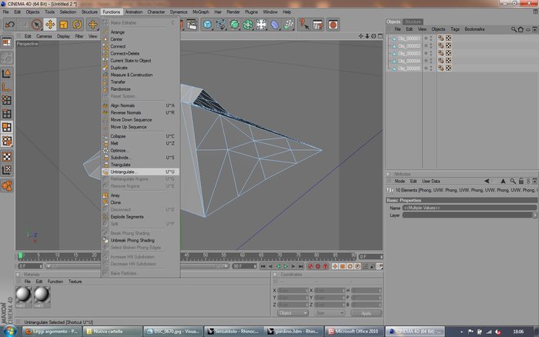539x337 pixels.
Task: Open Cameras menu in viewport
Action: tap(44, 36)
